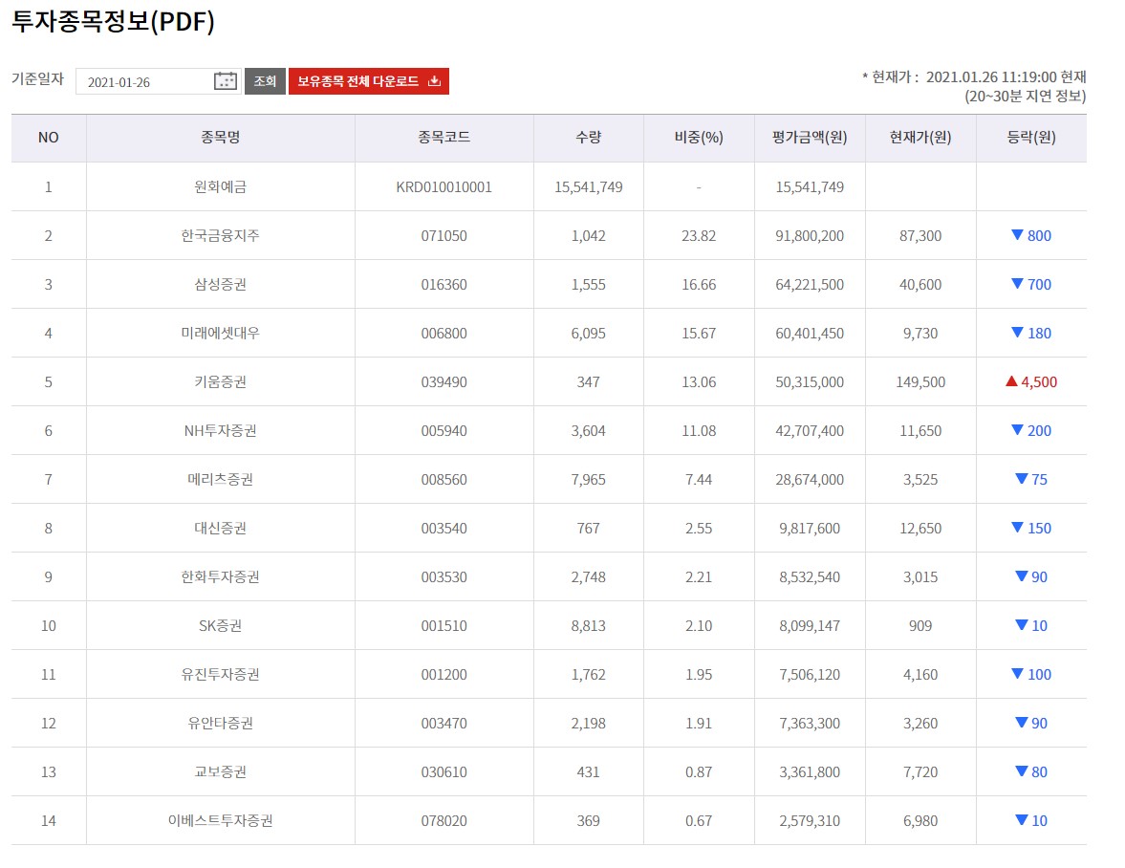Click the 수량 column header
This screenshot has height=868, width=1125.
(x=589, y=137)
